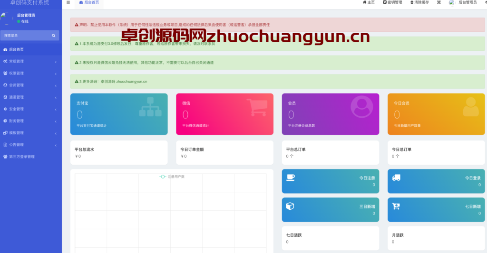
Task: Click the icon beside 模板管理
Action: pos(5,133)
